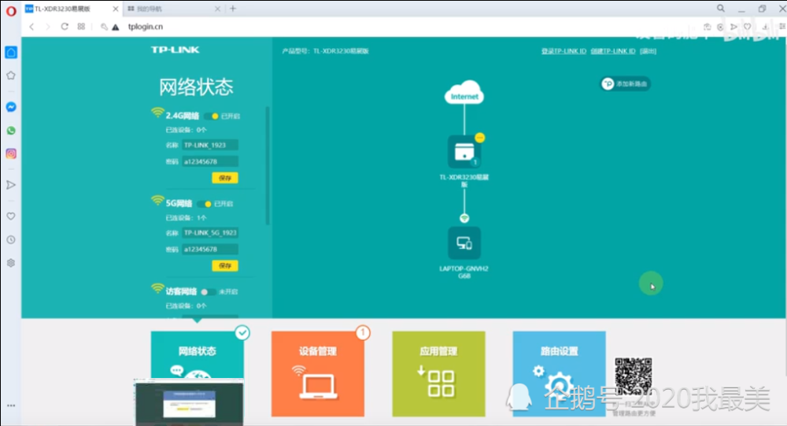Edit the 5G network password field
Viewport: 787px width, 426px height.
210,249
